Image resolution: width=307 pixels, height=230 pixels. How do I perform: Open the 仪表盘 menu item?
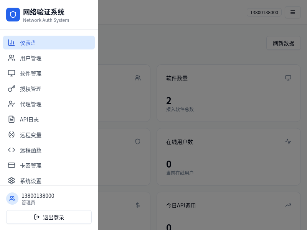[x=49, y=43]
